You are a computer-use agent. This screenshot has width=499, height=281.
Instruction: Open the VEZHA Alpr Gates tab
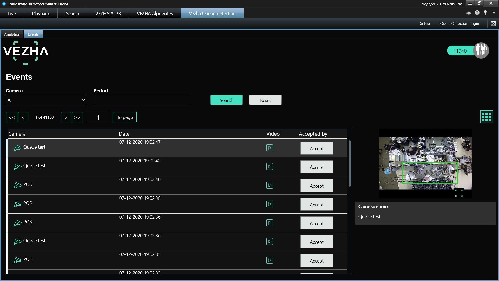coord(155,13)
